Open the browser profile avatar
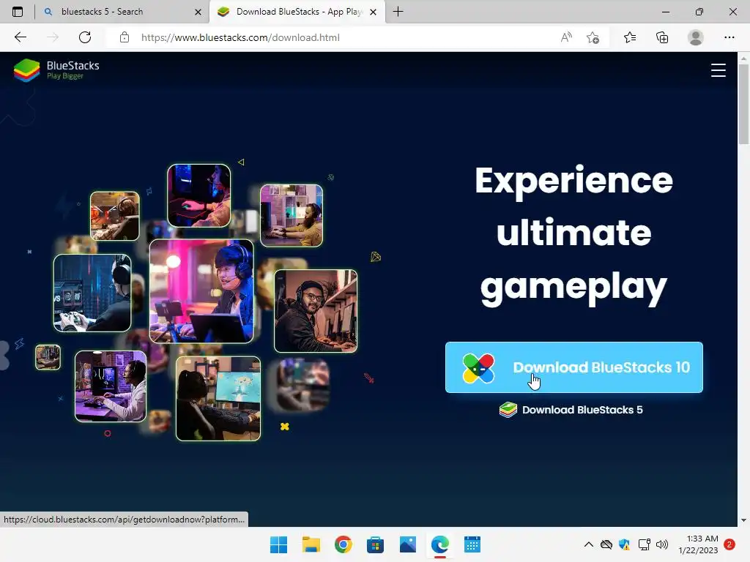This screenshot has width=750, height=562. pyautogui.click(x=696, y=37)
